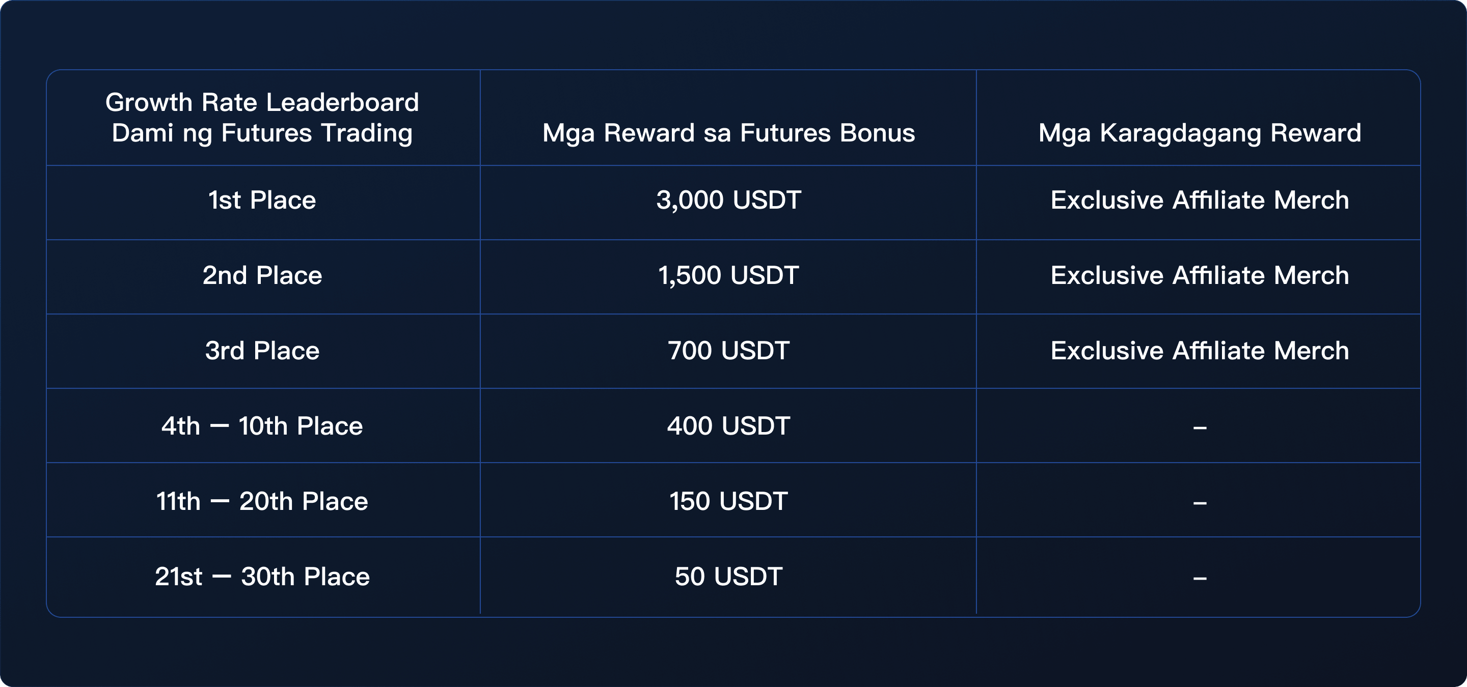Viewport: 1467px width, 687px height.
Task: Select the 400 USDT reward cell
Action: [x=728, y=426]
